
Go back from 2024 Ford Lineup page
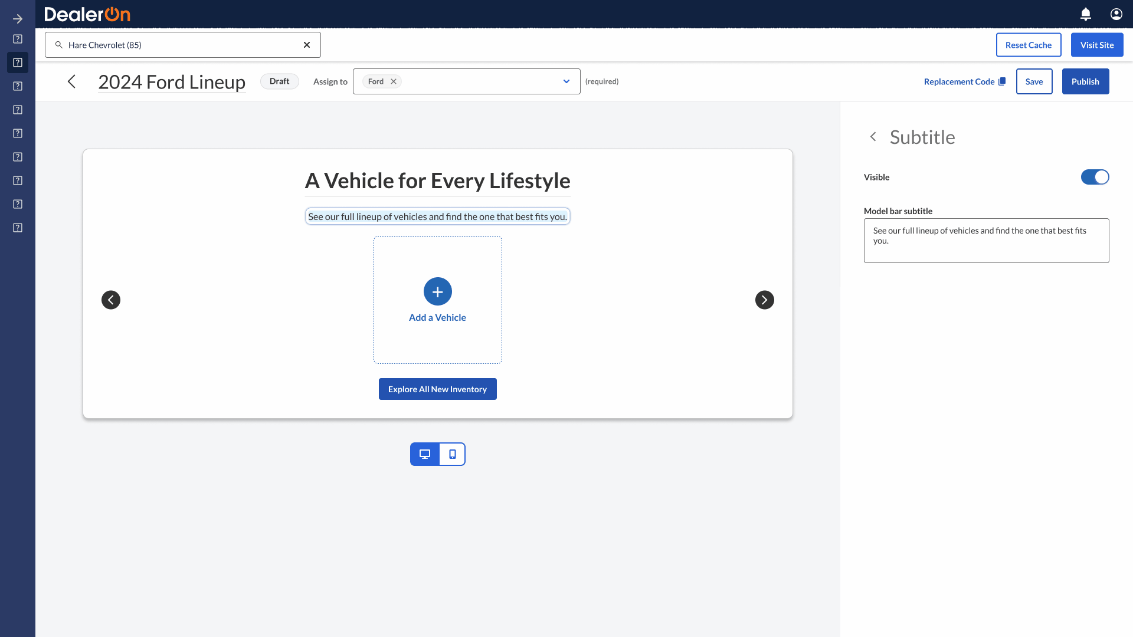pos(72,81)
